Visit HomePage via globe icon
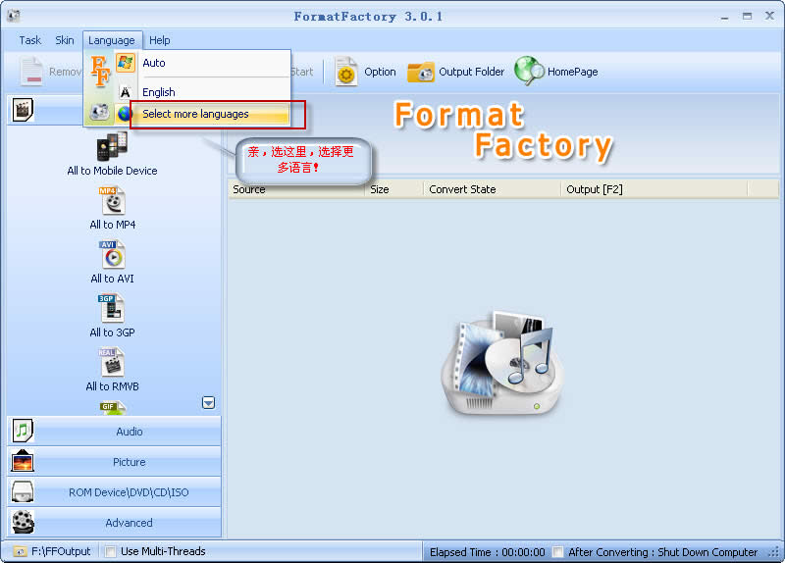This screenshot has height=563, width=785. [529, 71]
